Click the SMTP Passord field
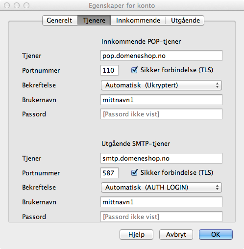Image resolution: width=244 pixels, height=249 pixels. (161, 217)
